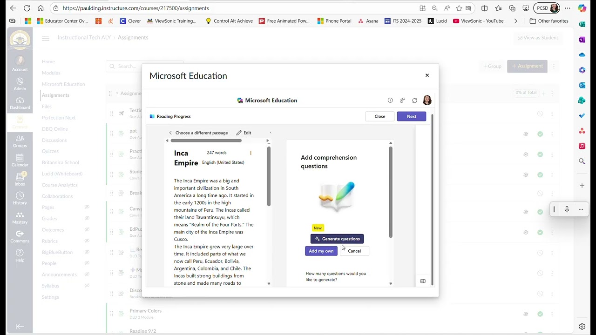
Task: Open Groups in Canvas global navigation
Action: point(20,141)
